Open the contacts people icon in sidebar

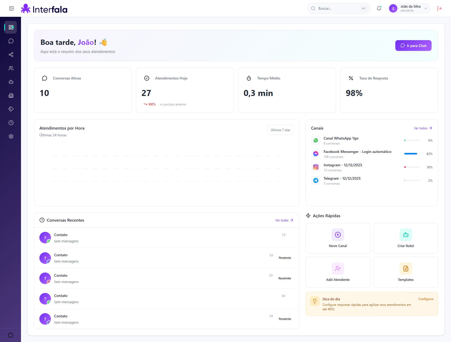pyautogui.click(x=11, y=68)
